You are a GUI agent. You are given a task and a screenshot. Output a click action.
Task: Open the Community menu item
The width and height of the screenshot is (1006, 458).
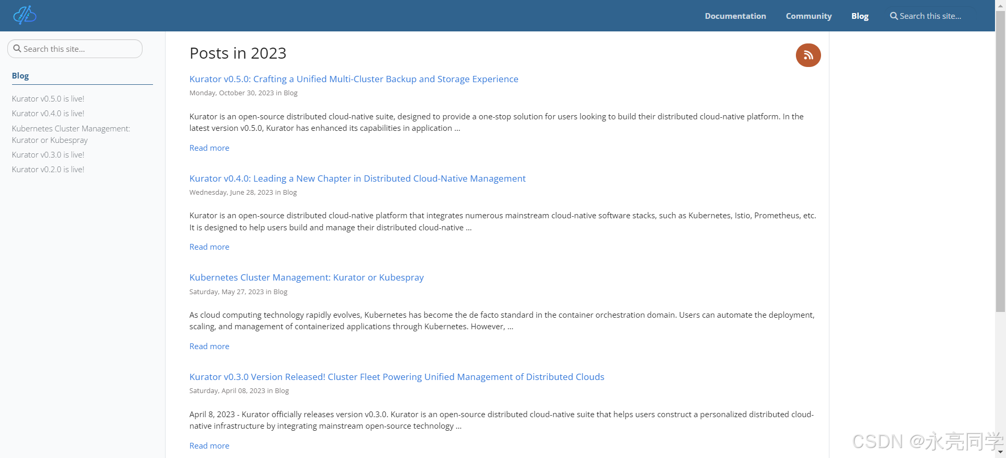coord(808,16)
